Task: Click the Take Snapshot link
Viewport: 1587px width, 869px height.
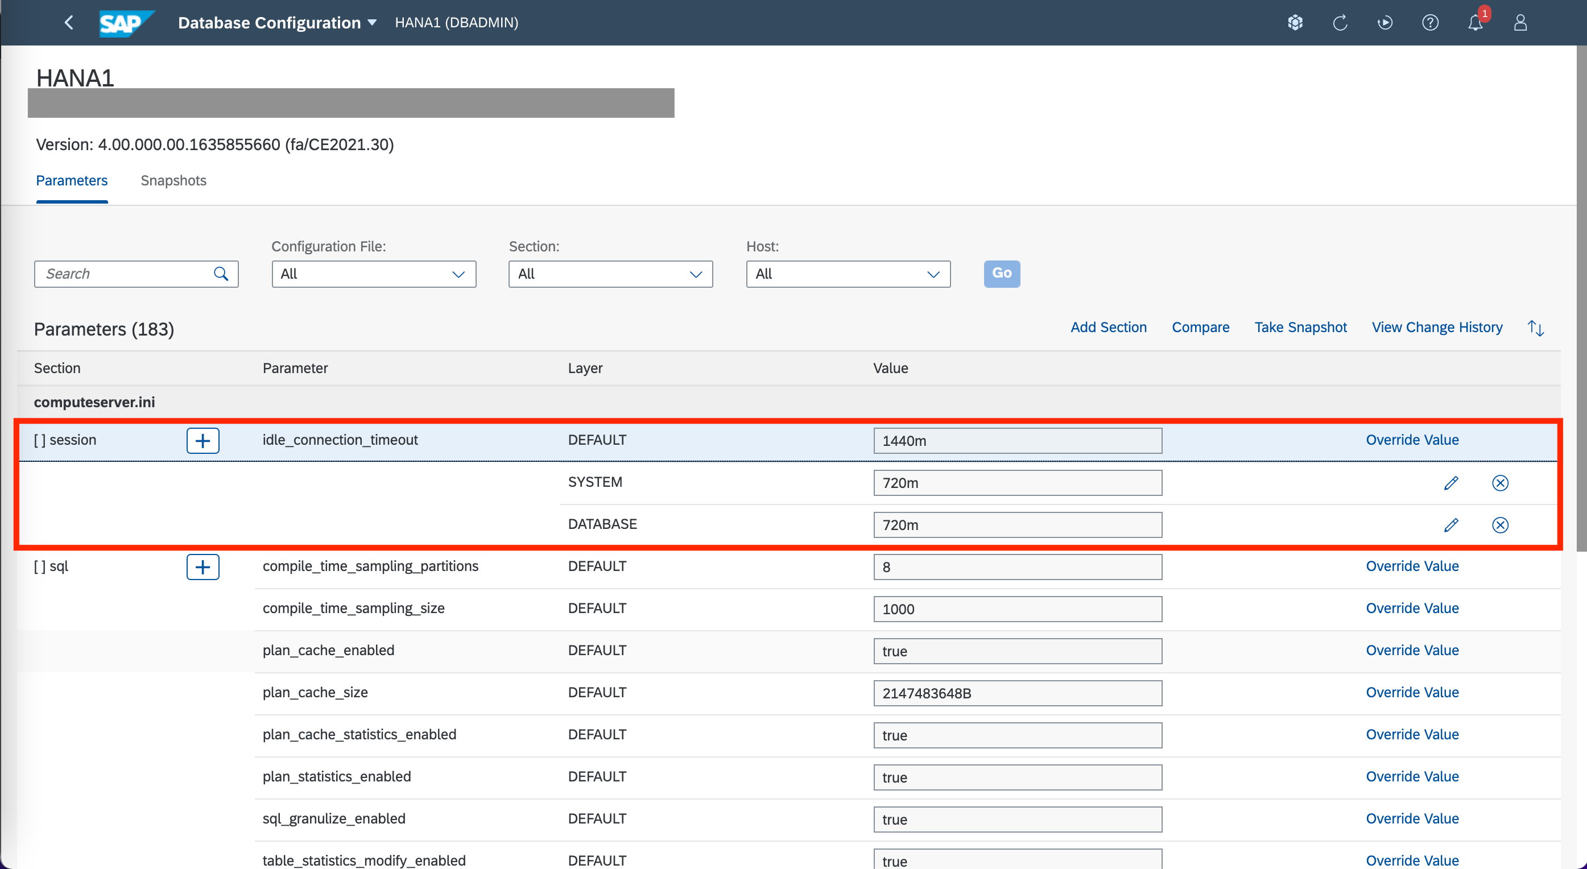Action: (x=1300, y=327)
